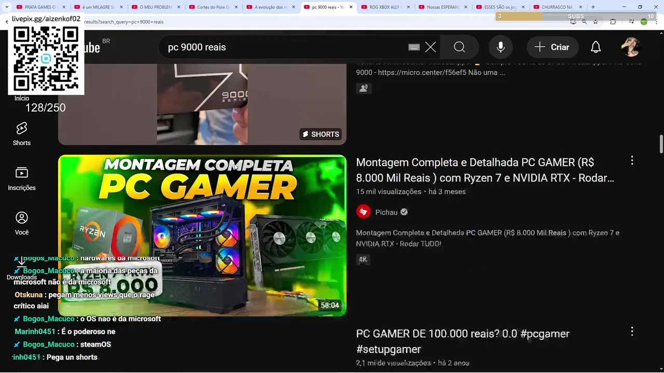Image resolution: width=664 pixels, height=373 pixels.
Task: Open options menu for Montagem Completa video
Action: (632, 161)
